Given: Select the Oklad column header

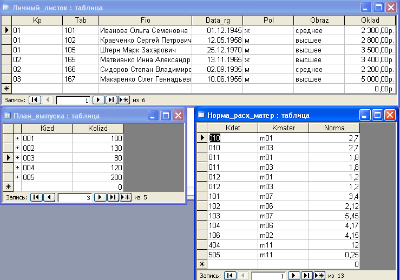Looking at the screenshot, I should (370, 20).
